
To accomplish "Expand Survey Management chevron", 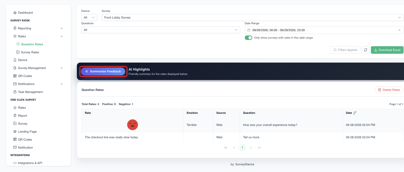I will (x=62, y=68).
